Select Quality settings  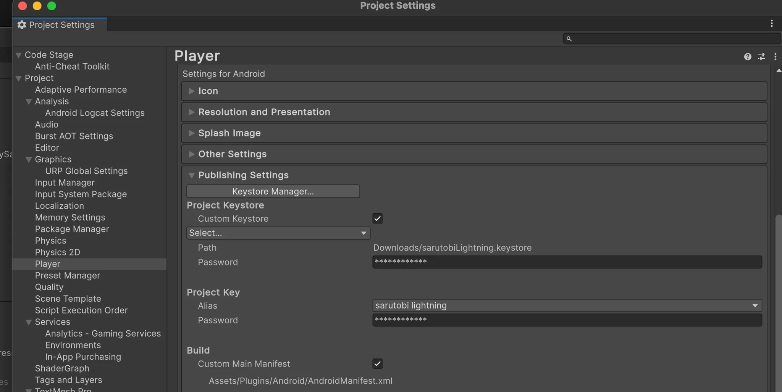click(49, 287)
